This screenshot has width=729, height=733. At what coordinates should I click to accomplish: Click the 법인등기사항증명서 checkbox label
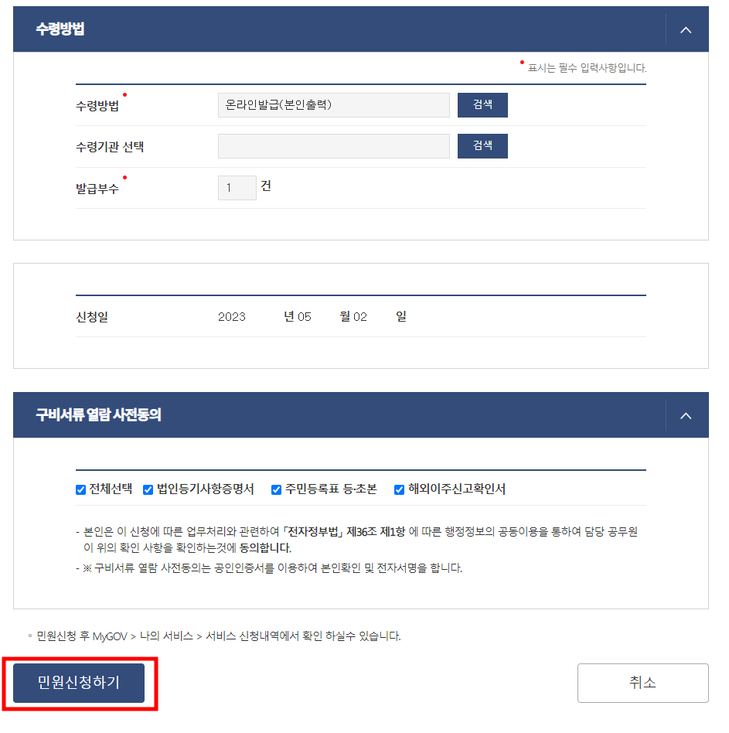(205, 489)
